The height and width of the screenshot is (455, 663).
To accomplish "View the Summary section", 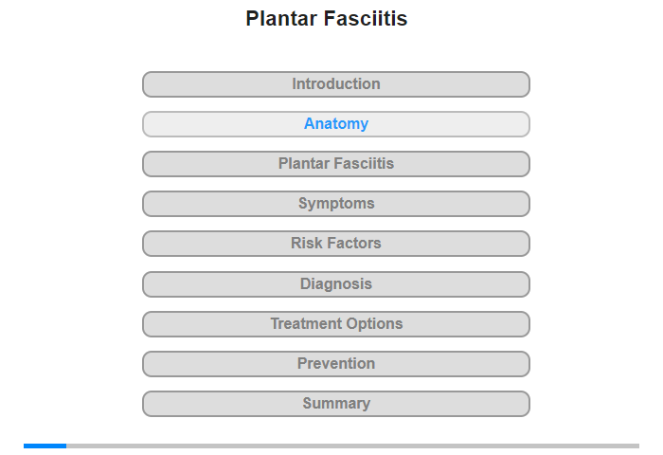I will click(335, 404).
